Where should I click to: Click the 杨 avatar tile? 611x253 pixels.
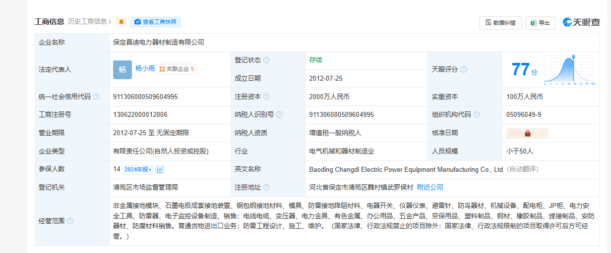point(122,69)
